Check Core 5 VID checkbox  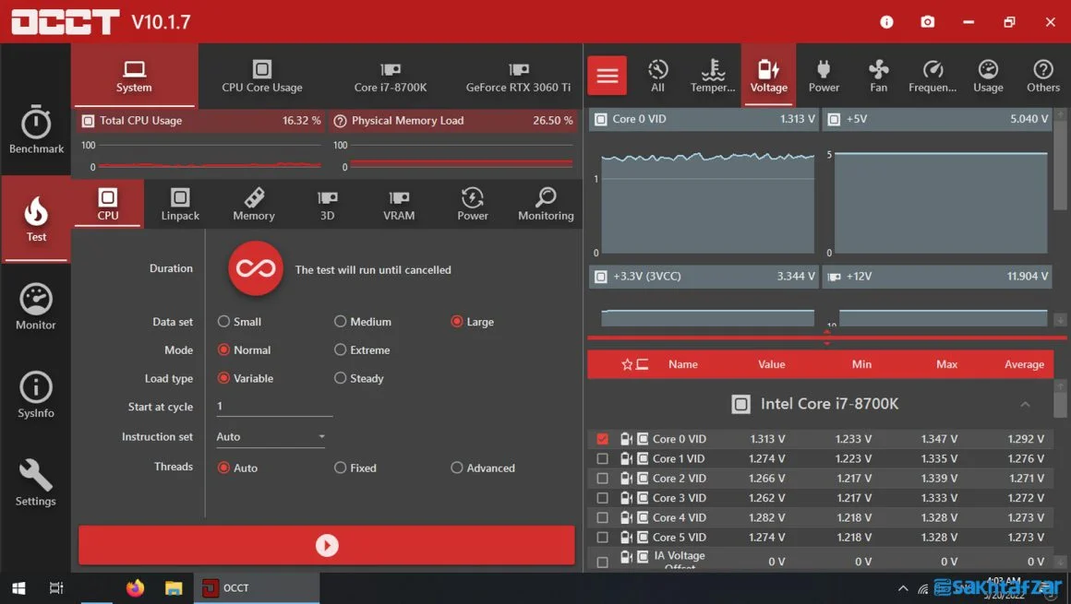602,538
